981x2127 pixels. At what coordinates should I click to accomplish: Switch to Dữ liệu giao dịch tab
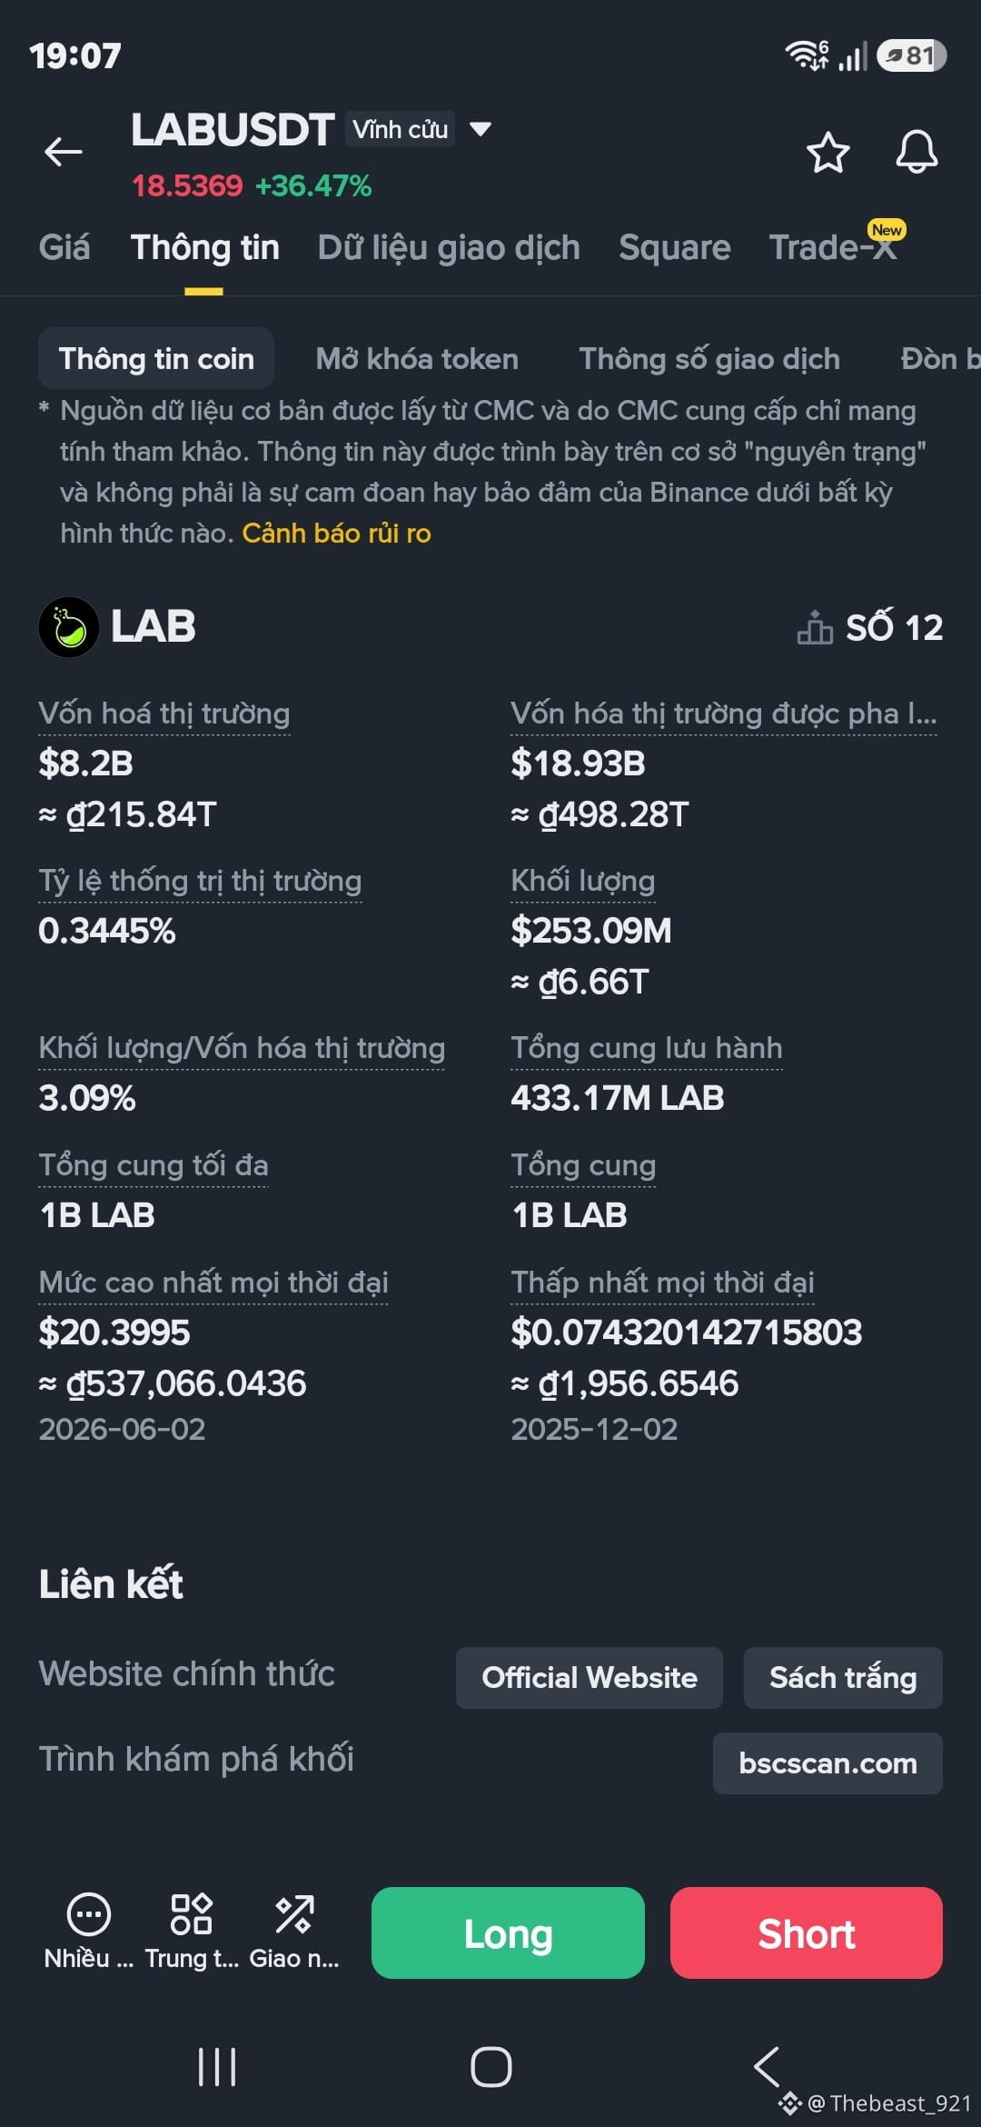pyautogui.click(x=449, y=247)
